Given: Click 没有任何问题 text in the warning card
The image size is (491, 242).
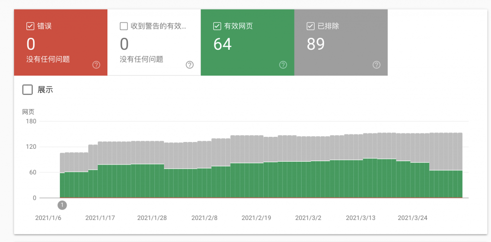Looking at the screenshot, I should (x=141, y=59).
